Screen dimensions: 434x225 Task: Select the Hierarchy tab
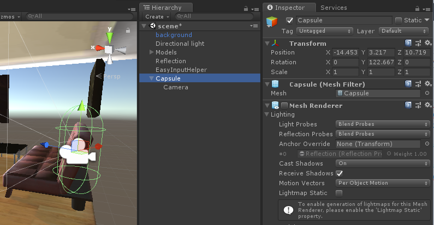166,8
